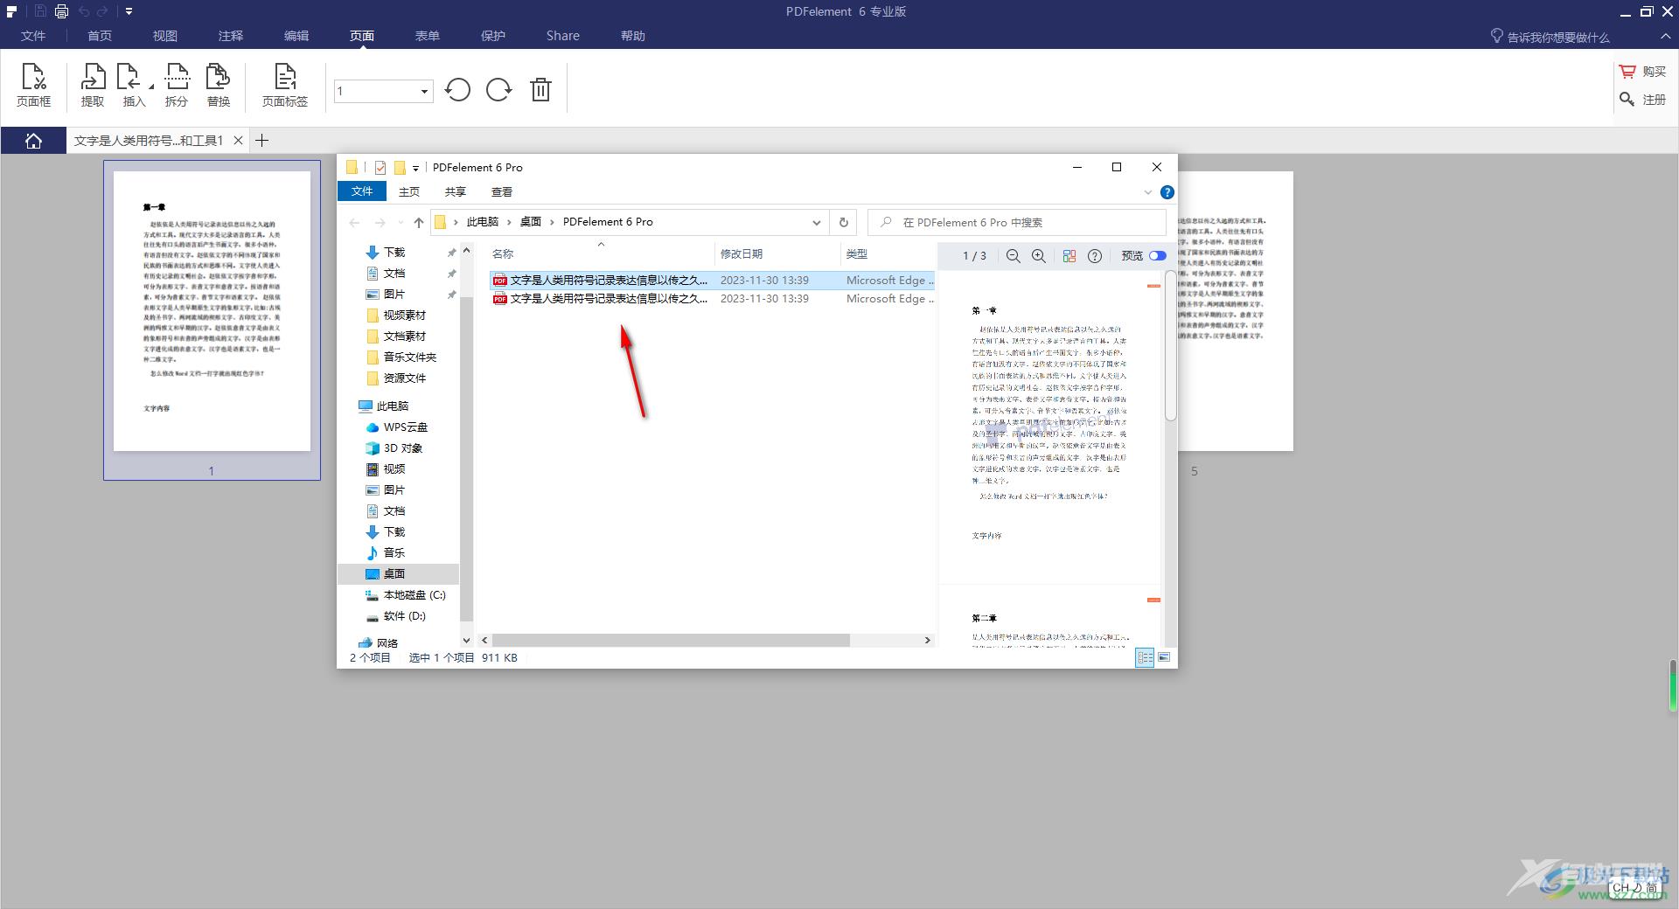Image resolution: width=1679 pixels, height=909 pixels.
Task: Select the first PDF file row
Action: tap(712, 281)
